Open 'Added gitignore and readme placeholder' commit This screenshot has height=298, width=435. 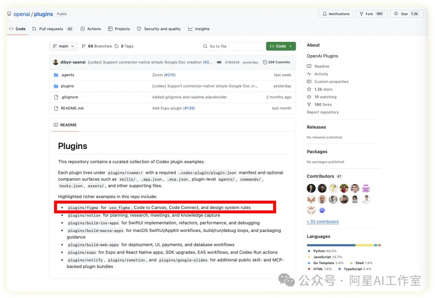click(189, 97)
